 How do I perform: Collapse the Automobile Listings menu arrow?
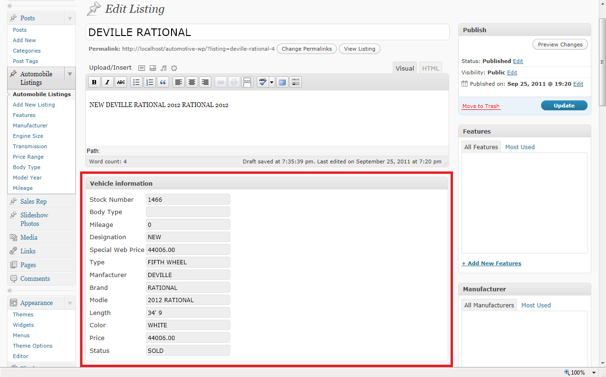[x=70, y=74]
